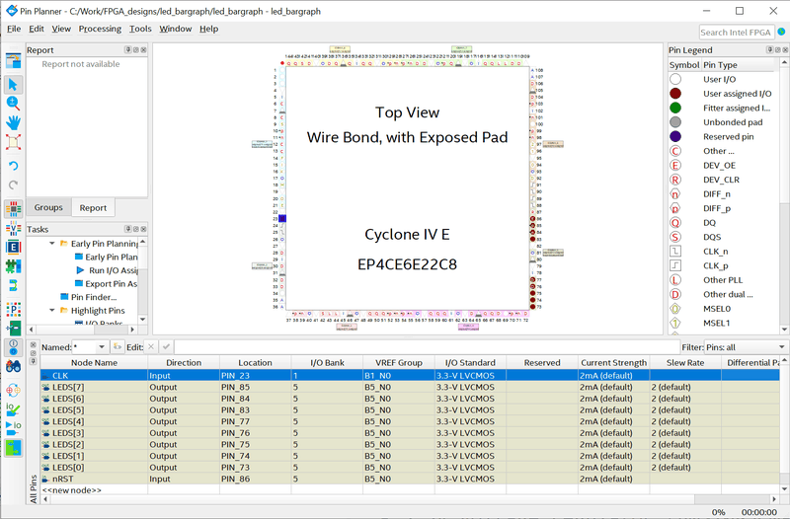Viewport: 790px width, 519px height.
Task: Click pin table horizontal scroll right arrow
Action: pos(774,499)
